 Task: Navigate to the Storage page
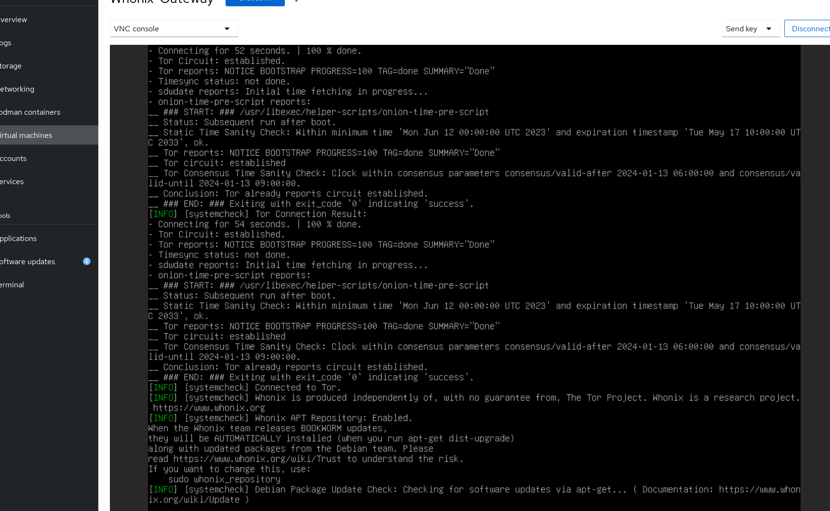click(x=12, y=66)
